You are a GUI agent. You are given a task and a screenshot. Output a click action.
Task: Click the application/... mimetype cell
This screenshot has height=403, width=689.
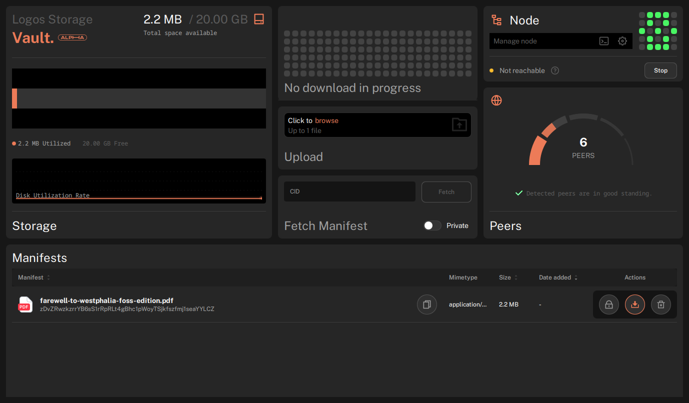(x=467, y=304)
